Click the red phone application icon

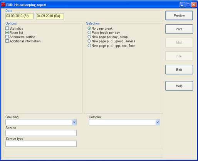pos(3,5)
